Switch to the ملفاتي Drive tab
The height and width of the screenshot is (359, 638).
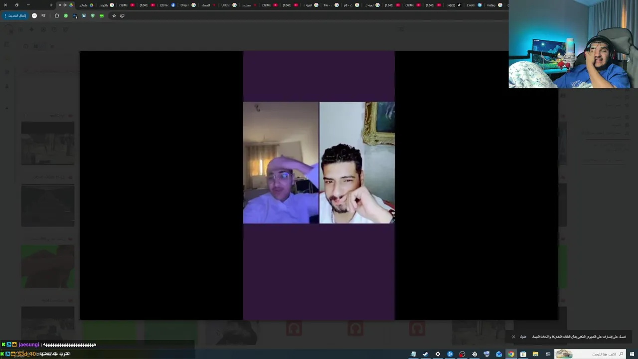click(x=87, y=5)
